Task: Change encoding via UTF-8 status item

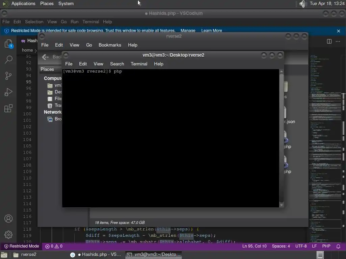Action: (x=301, y=246)
